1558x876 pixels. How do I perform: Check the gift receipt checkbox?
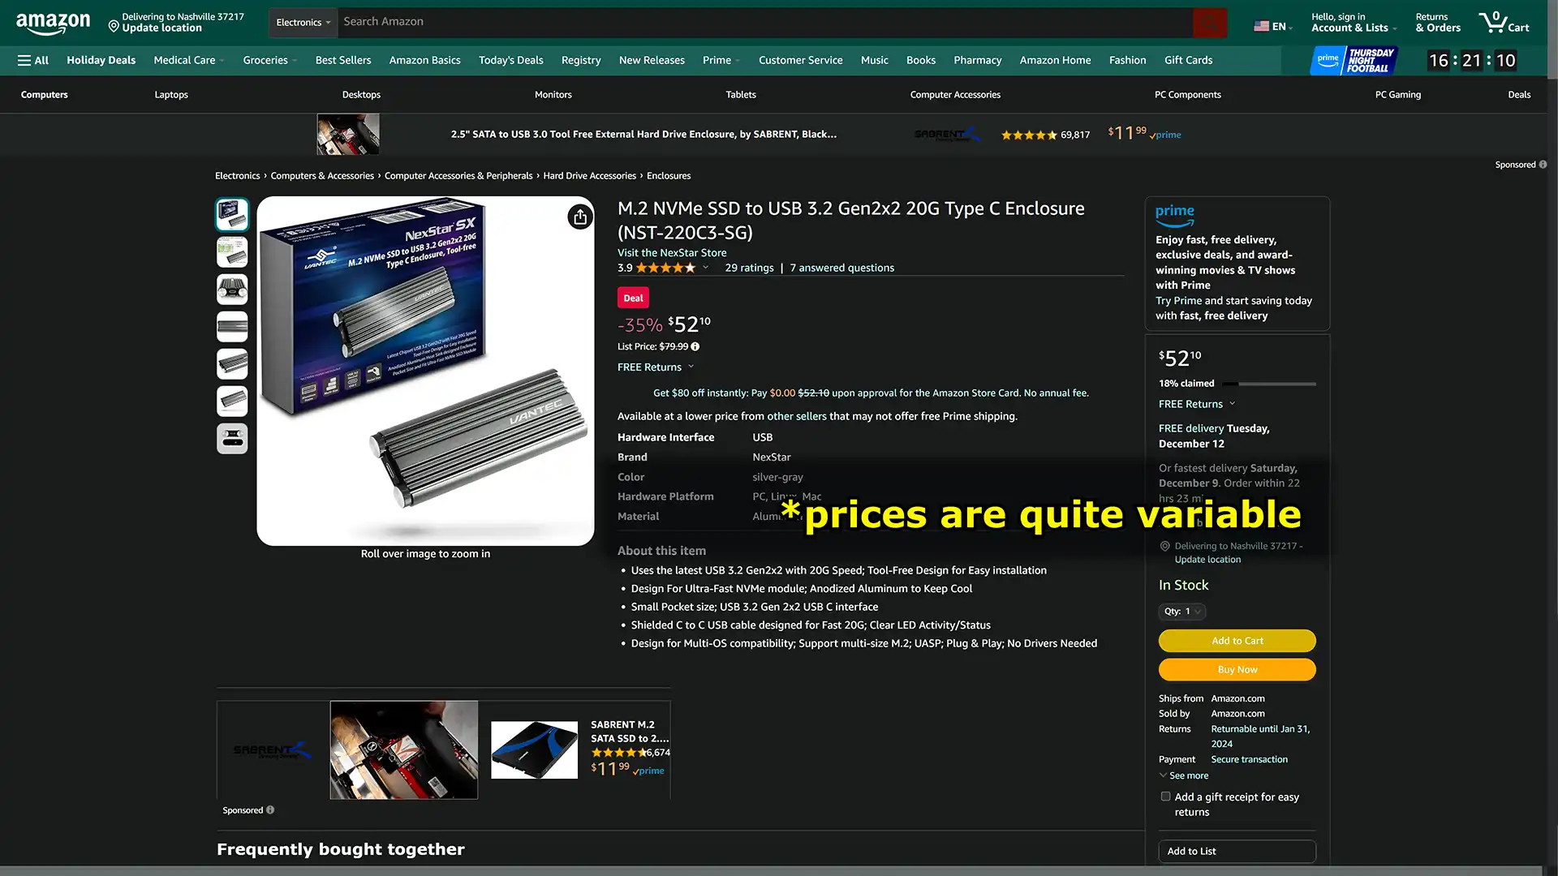[x=1165, y=797]
